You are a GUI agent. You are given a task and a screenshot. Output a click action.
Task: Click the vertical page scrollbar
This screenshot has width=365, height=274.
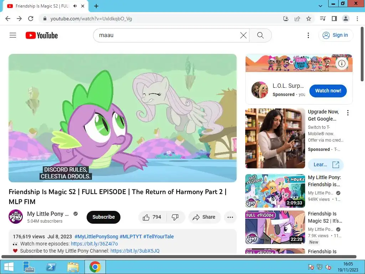362,54
